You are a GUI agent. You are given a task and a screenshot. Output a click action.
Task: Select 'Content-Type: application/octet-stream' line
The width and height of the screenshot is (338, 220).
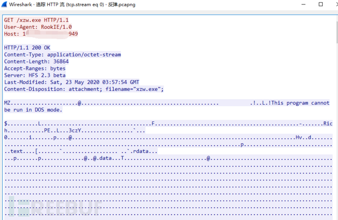63,55
